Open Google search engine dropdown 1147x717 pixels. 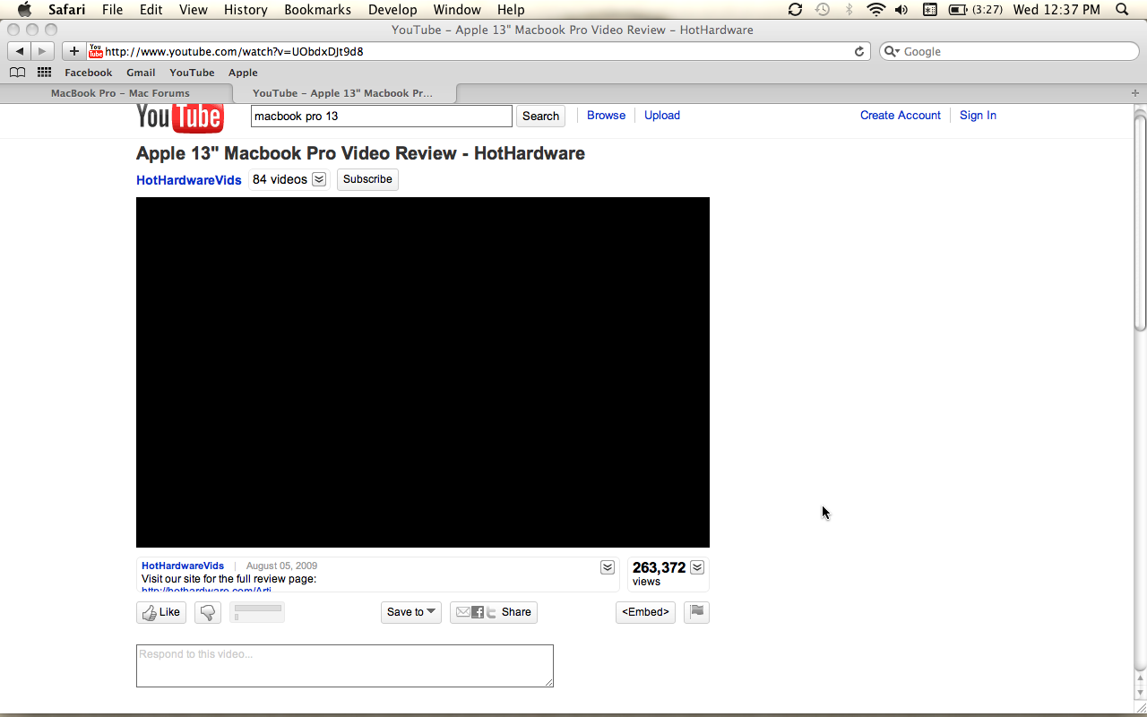point(892,51)
